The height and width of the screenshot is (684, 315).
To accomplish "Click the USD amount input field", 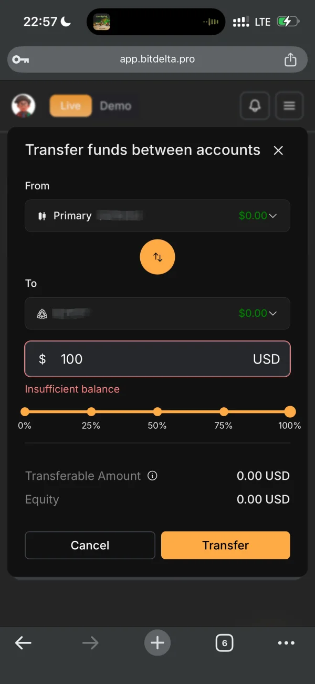I will click(x=152, y=359).
